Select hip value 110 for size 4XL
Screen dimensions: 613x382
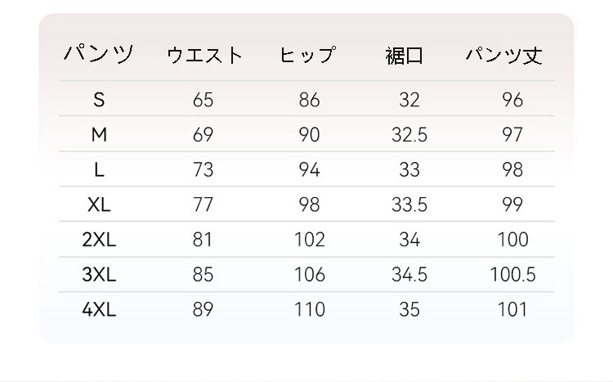coord(309,310)
